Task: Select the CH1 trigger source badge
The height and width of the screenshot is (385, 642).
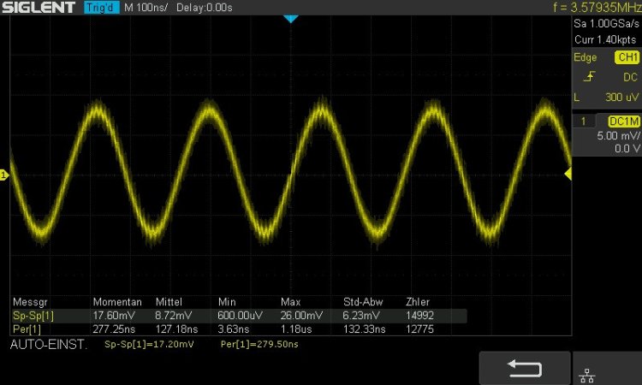Action: point(627,57)
